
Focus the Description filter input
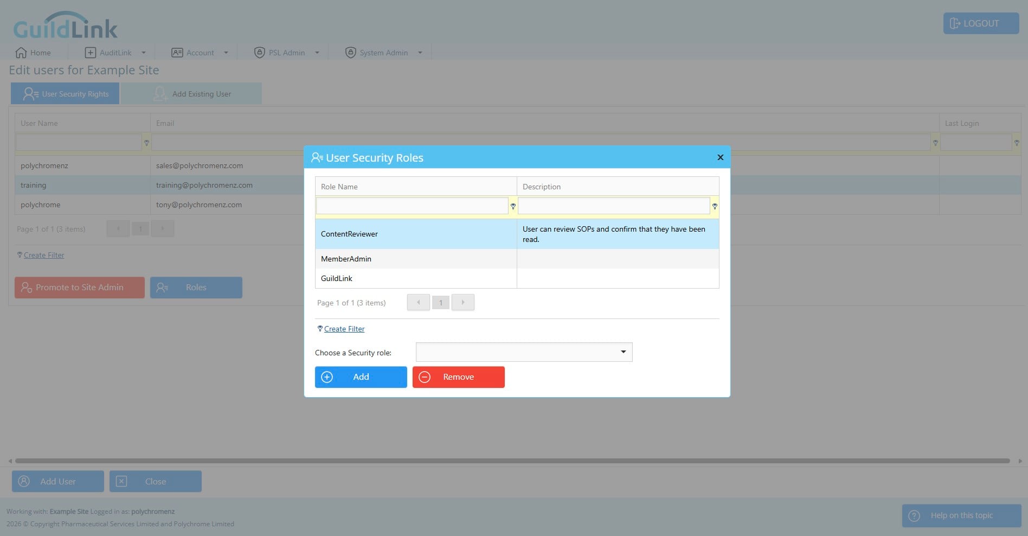coord(614,206)
